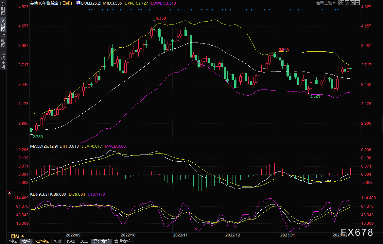
Task: Click the 美债10年收益率 chart title
Action: pyautogui.click(x=44, y=3)
